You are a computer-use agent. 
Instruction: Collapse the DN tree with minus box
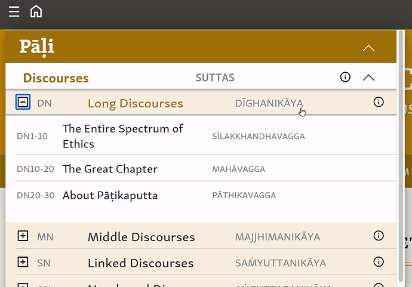[23, 102]
